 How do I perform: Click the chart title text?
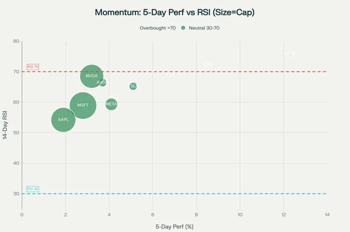pyautogui.click(x=175, y=12)
